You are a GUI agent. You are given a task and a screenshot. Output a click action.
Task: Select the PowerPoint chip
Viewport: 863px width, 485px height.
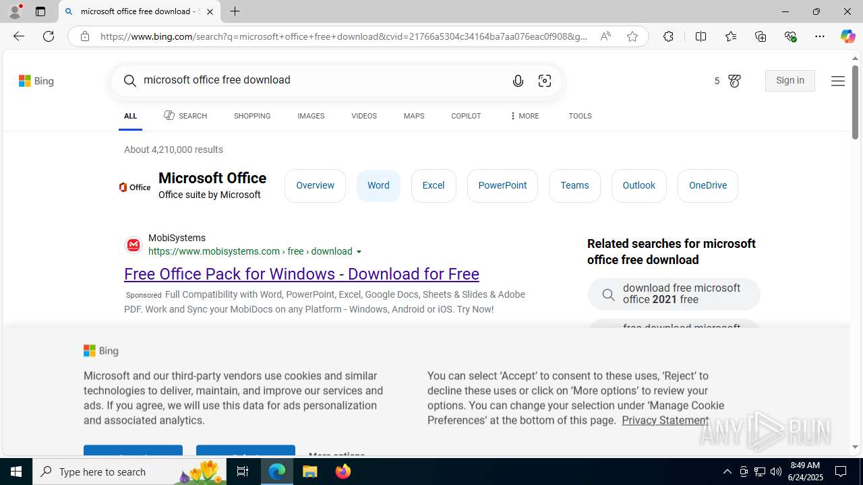(x=502, y=185)
